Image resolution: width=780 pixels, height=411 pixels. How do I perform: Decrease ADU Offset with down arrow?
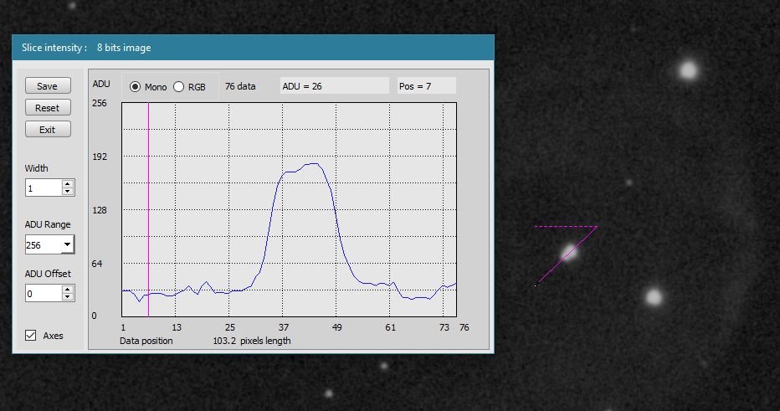pyautogui.click(x=68, y=298)
